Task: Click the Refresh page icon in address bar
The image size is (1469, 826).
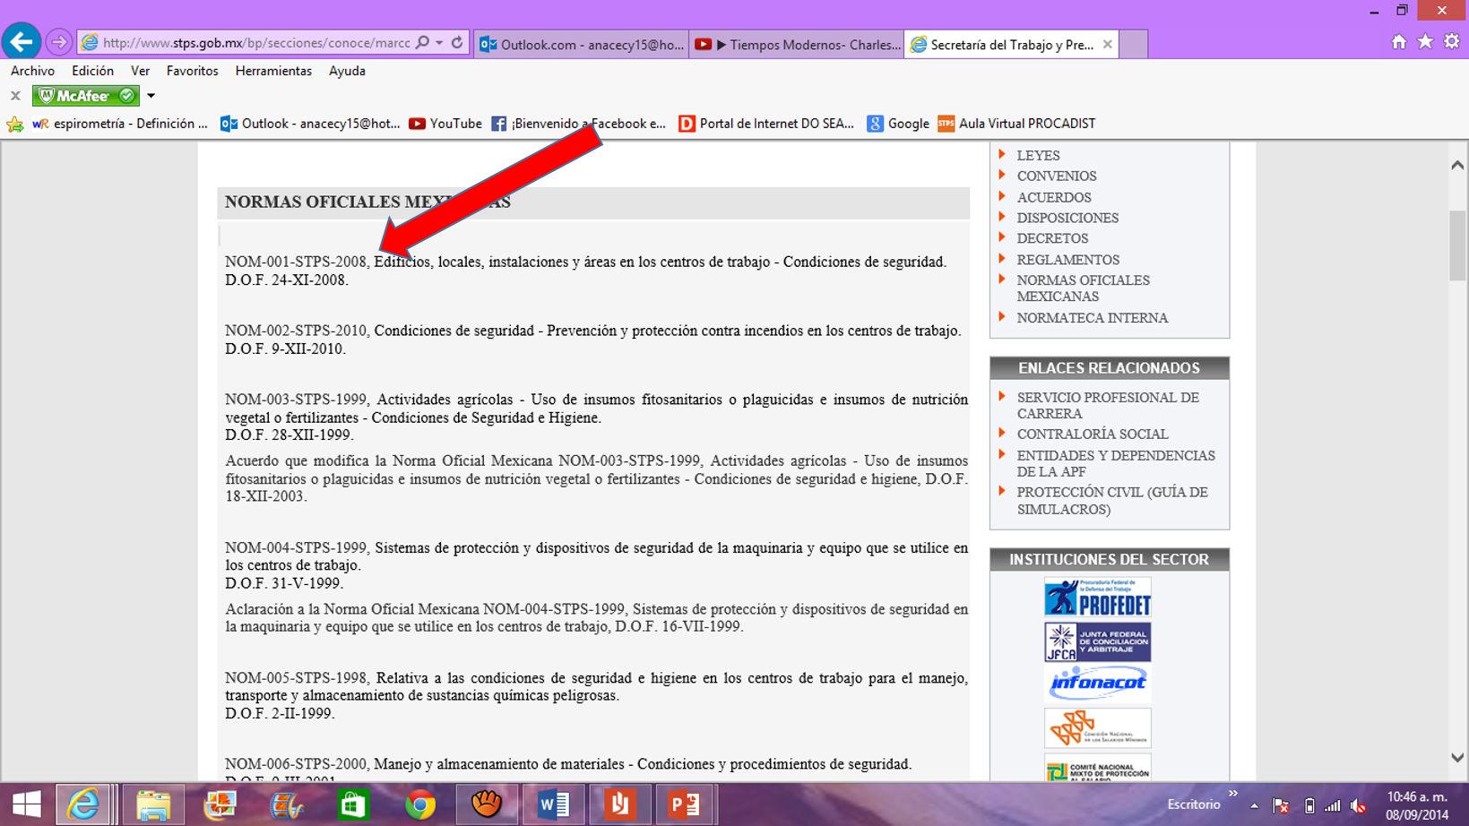Action: click(457, 43)
